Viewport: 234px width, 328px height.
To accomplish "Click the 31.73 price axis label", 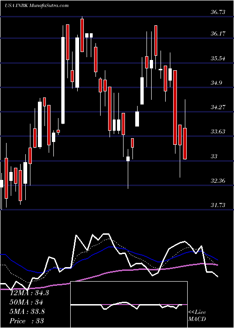I will [x=218, y=205].
